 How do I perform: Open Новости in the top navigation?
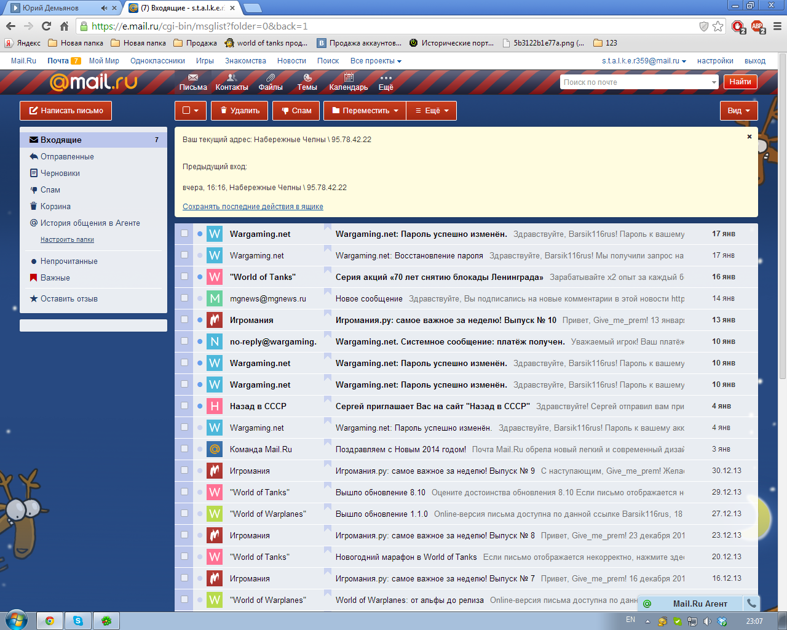(x=291, y=61)
